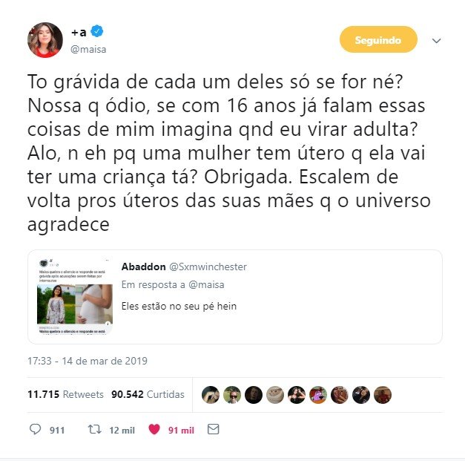
Task: Open the purple cartoon liker avatar
Action: pyautogui.click(x=318, y=395)
